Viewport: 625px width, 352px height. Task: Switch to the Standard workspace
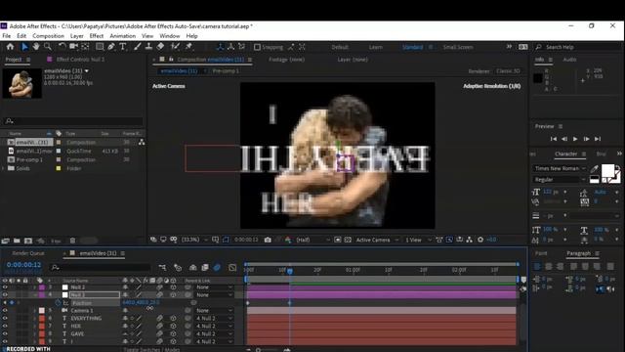click(412, 47)
